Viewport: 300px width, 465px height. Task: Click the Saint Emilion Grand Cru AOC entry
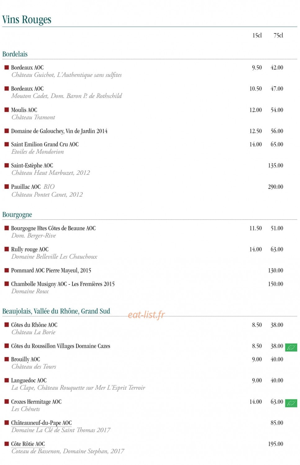point(45,144)
